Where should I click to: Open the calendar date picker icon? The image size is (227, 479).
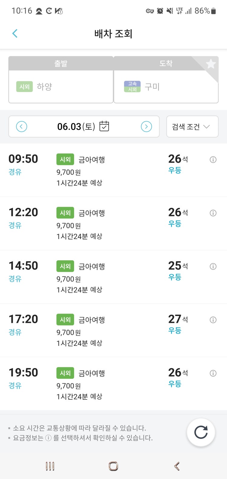click(104, 126)
